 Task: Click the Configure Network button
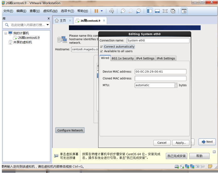coord(70,130)
